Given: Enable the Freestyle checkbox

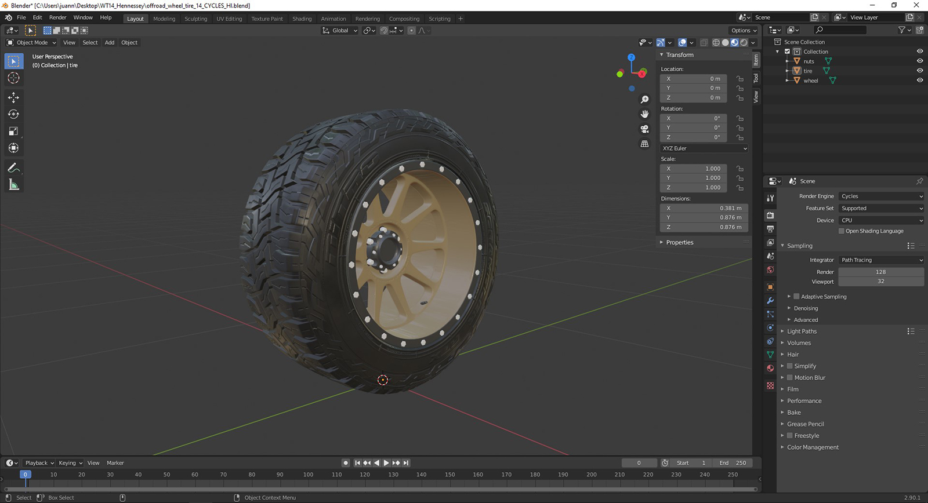Looking at the screenshot, I should (789, 436).
